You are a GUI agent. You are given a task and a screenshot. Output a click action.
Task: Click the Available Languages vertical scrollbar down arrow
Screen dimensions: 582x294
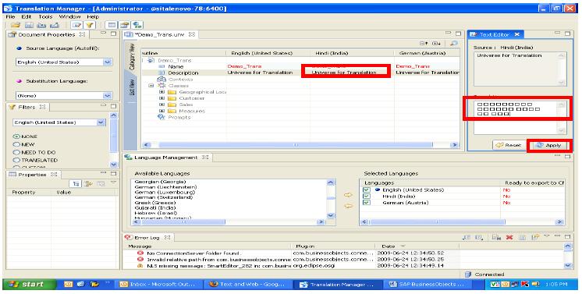pos(330,215)
